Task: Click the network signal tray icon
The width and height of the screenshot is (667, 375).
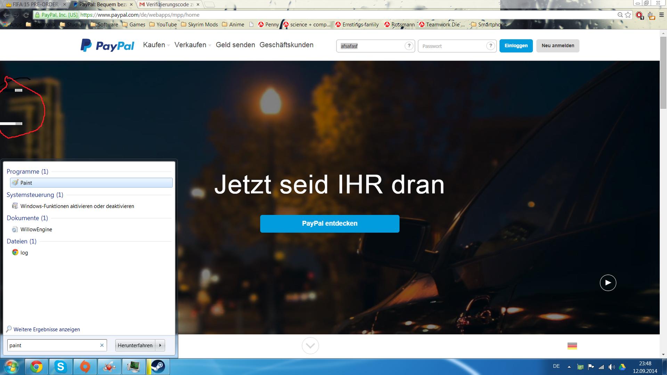Action: (601, 367)
